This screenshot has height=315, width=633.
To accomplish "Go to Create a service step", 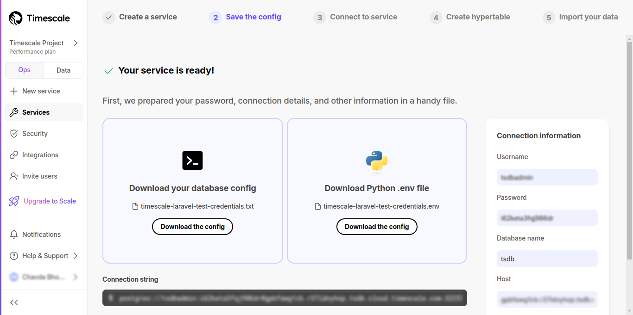I will [148, 17].
